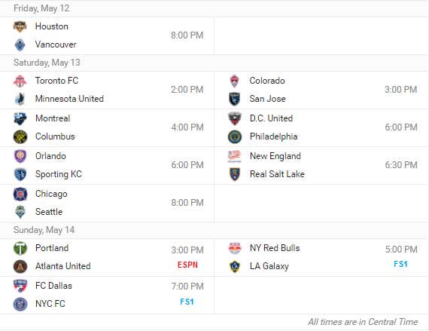Open the Colorado vs San Jose 3:00 PM match
429x331 pixels.
pyautogui.click(x=322, y=90)
